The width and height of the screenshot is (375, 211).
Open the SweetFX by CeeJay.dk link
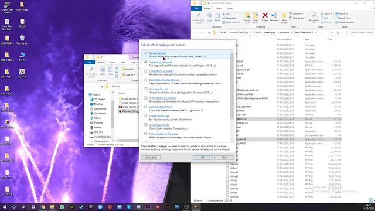(x=160, y=62)
